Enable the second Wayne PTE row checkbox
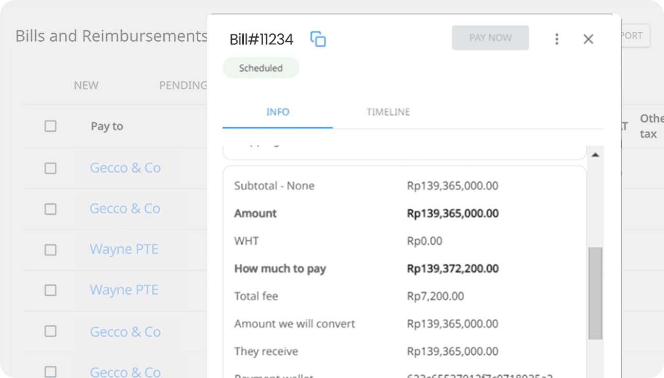Image resolution: width=664 pixels, height=378 pixels. [50, 290]
